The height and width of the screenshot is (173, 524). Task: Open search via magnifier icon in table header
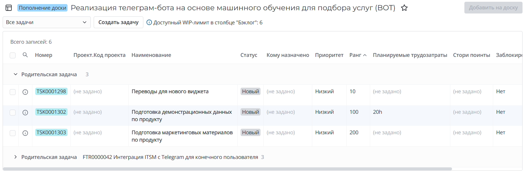click(25, 55)
